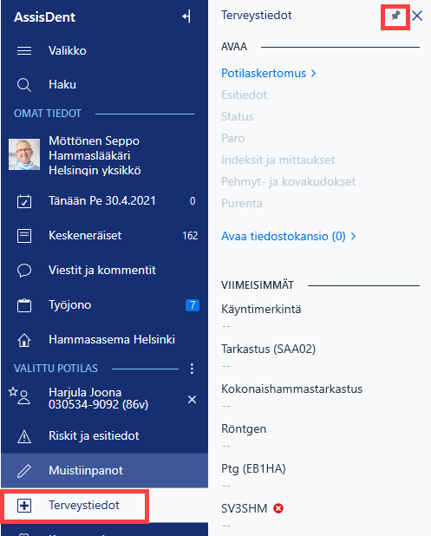Go to Hammasasema Helsinki home

coord(105,339)
